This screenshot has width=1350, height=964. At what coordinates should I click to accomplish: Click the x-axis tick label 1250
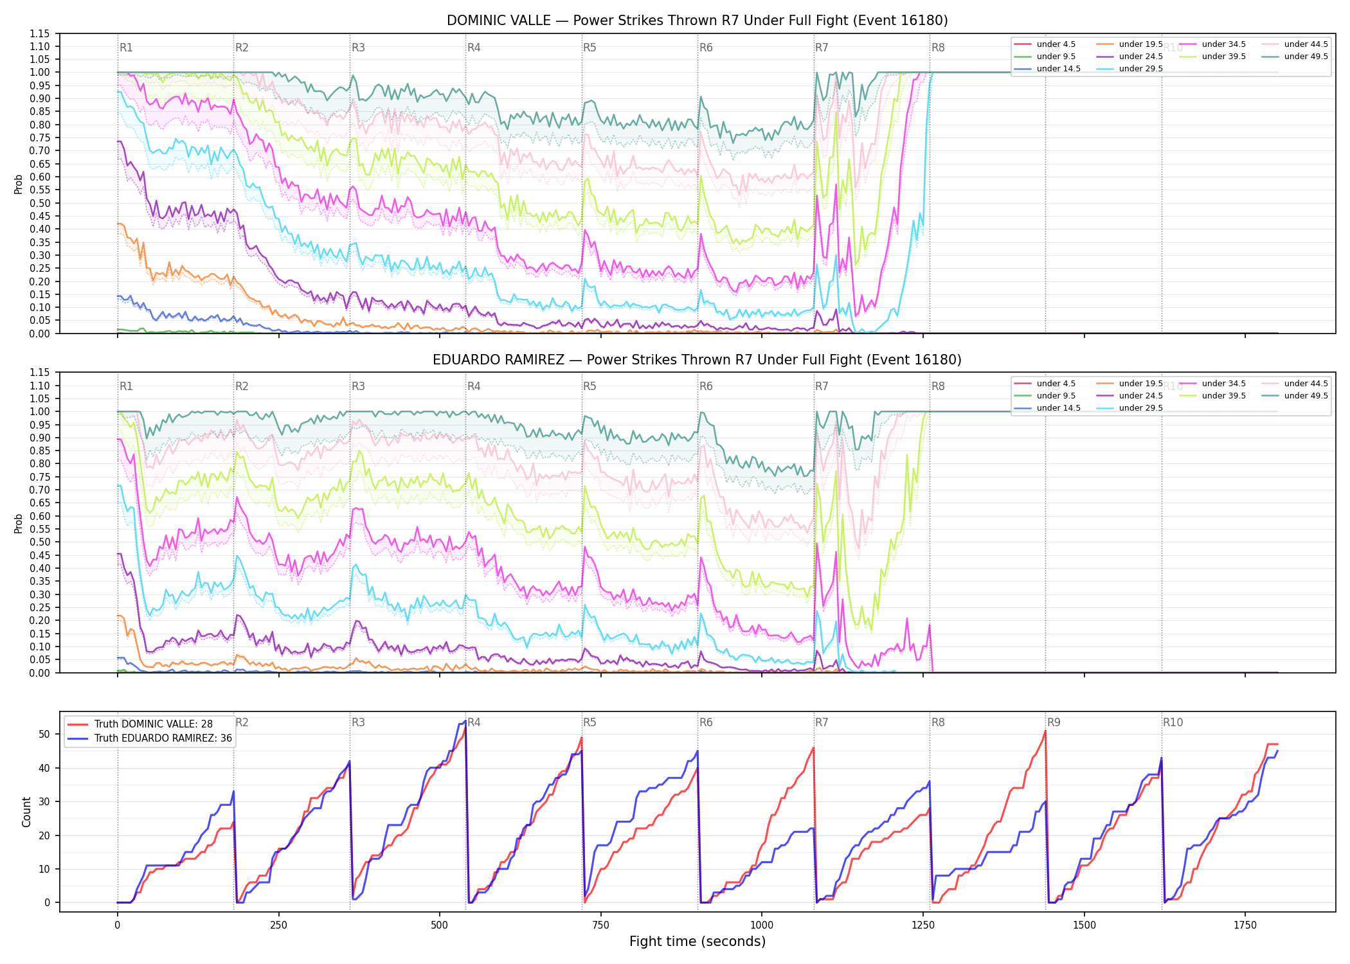click(923, 925)
